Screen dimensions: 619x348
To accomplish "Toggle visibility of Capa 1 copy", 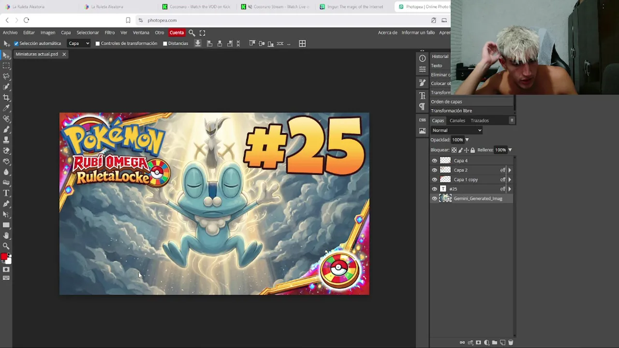I will tap(434, 179).
